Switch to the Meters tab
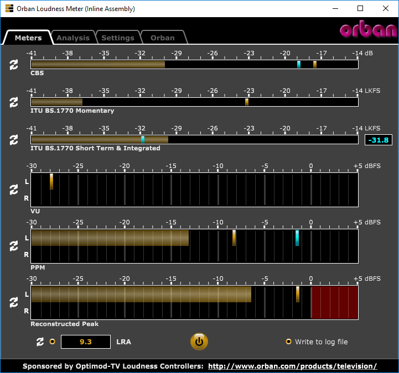 click(x=28, y=38)
